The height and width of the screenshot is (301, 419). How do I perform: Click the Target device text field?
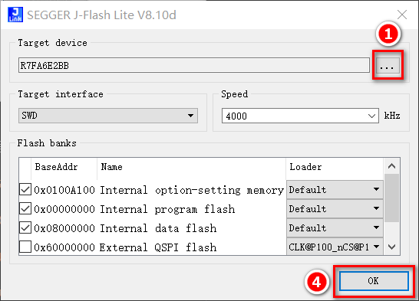click(x=194, y=65)
